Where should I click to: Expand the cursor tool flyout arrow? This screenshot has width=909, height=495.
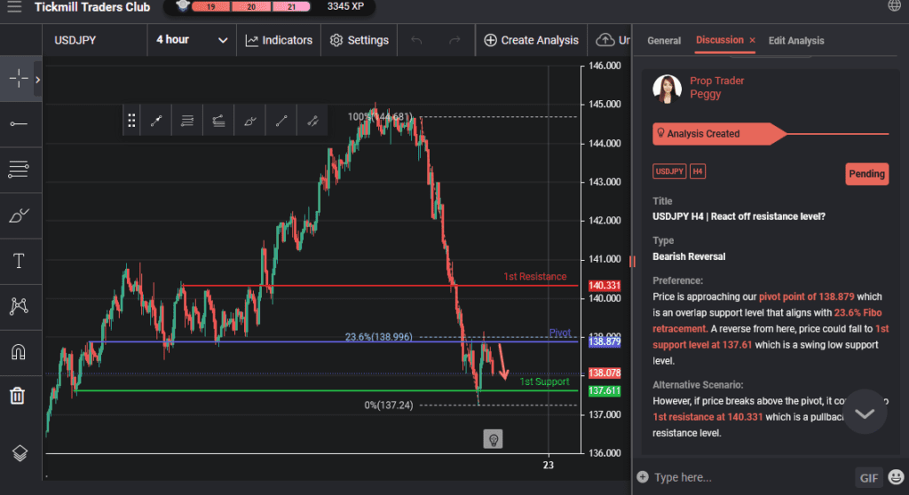pos(38,79)
